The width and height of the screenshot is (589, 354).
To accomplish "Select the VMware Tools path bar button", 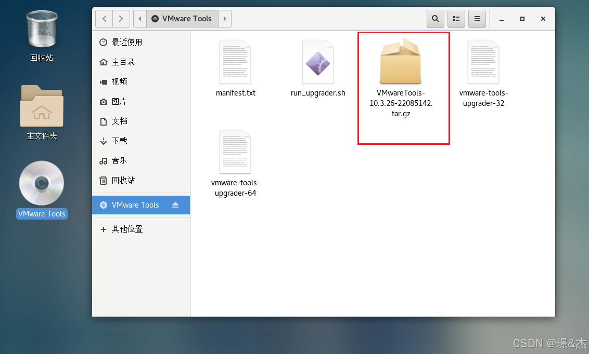I will (182, 19).
